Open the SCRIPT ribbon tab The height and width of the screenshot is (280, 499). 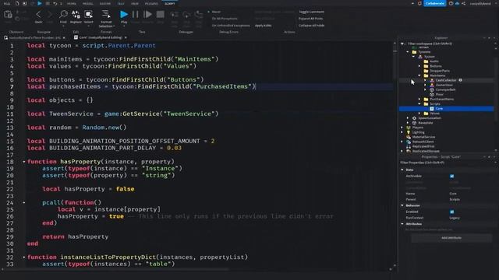(x=170, y=3)
